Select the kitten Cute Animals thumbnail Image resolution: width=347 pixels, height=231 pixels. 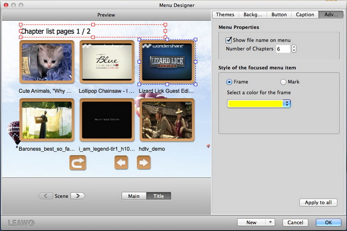click(47, 62)
